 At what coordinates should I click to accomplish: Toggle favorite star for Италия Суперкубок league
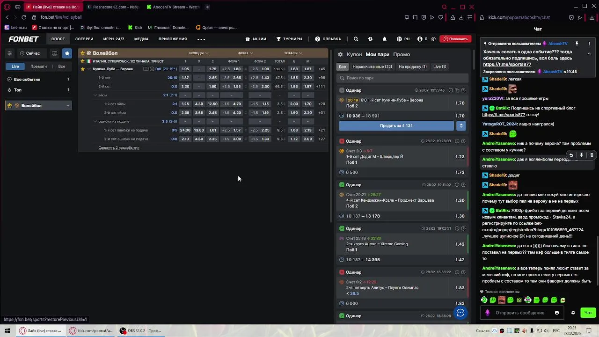point(83,61)
